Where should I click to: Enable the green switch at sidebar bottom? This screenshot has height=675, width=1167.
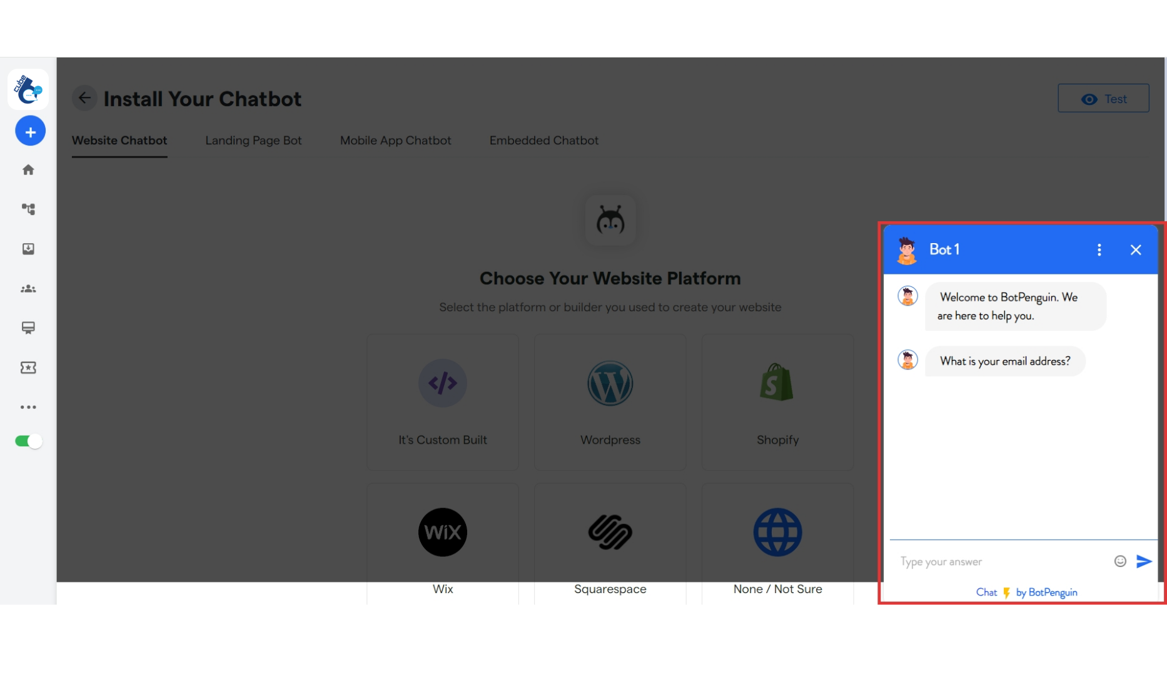point(28,441)
